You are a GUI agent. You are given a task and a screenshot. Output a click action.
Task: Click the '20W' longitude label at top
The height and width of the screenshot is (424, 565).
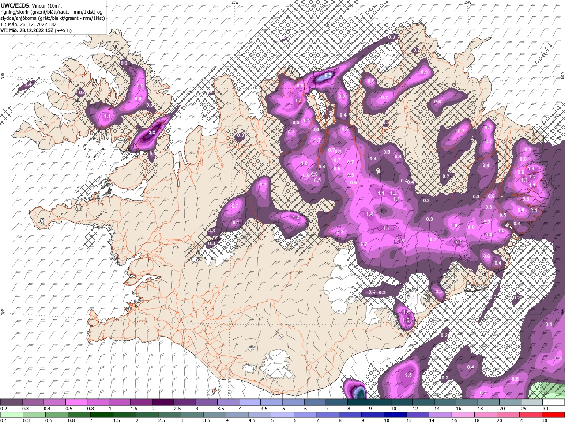pyautogui.click(x=235, y=2)
